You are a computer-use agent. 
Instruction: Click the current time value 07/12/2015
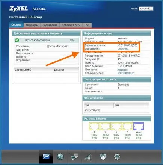pyautogui.click(x=129, y=56)
